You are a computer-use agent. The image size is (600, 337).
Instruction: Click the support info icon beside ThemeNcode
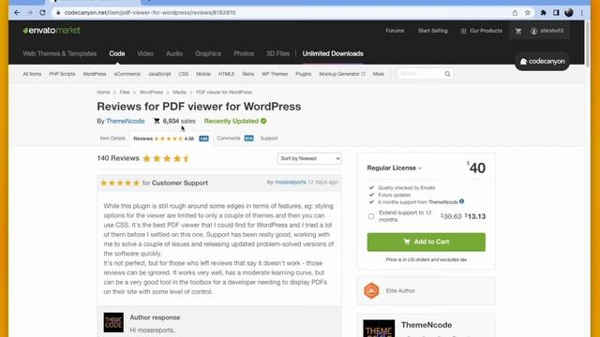462,201
